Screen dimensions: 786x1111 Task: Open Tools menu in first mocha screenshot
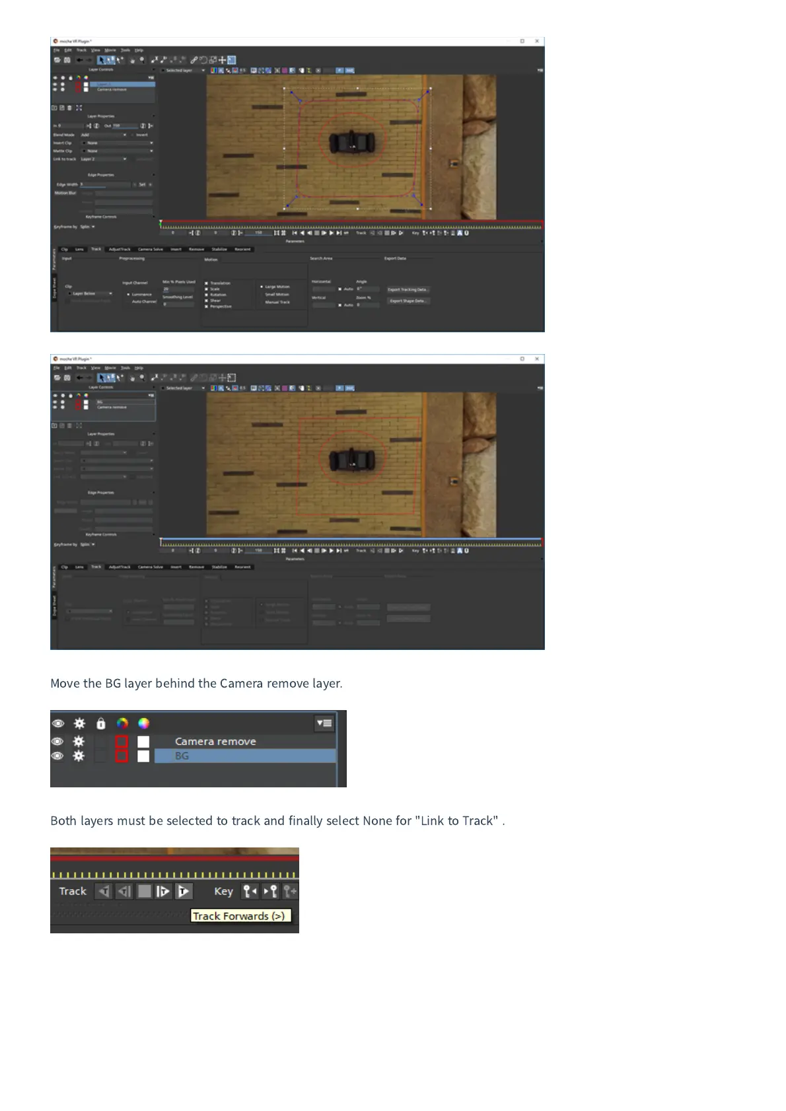click(125, 50)
